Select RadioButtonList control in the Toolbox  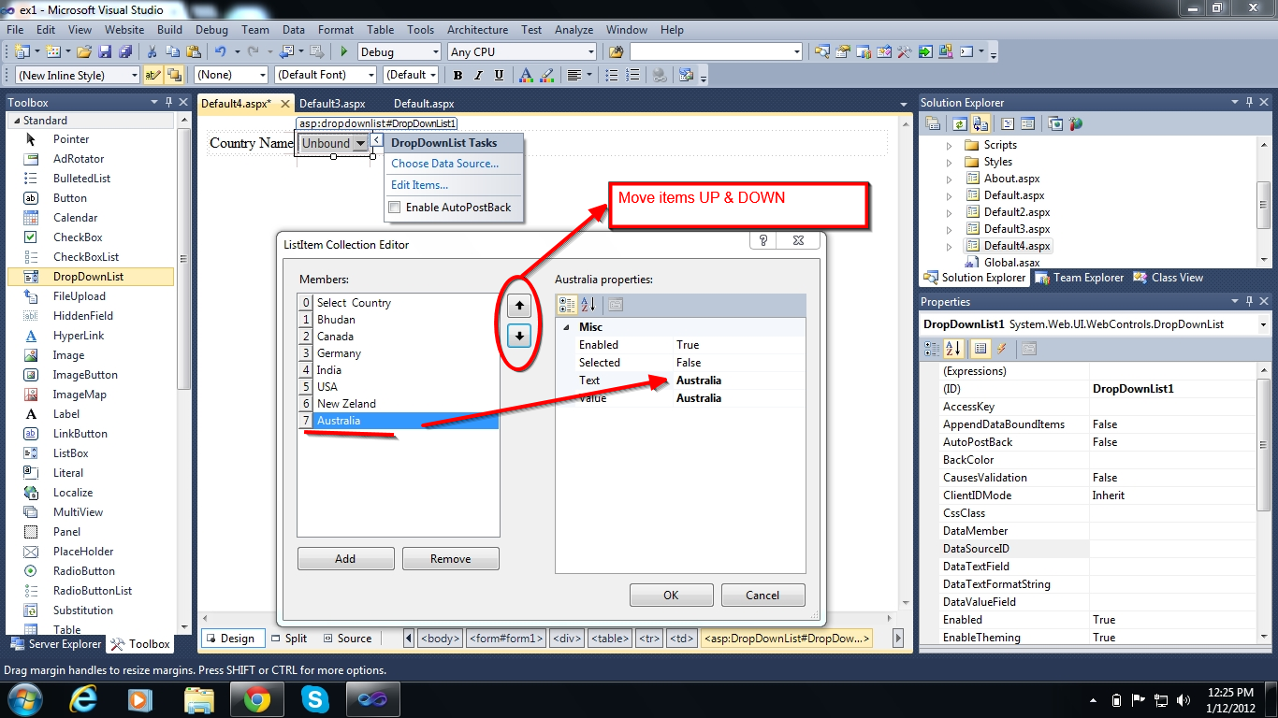(91, 591)
